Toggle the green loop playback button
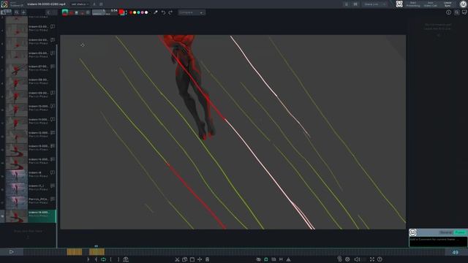The image size is (468, 263). pyautogui.click(x=103, y=259)
